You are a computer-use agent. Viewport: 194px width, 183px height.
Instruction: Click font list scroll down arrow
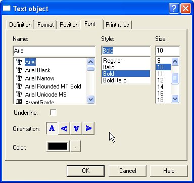[x=91, y=99]
